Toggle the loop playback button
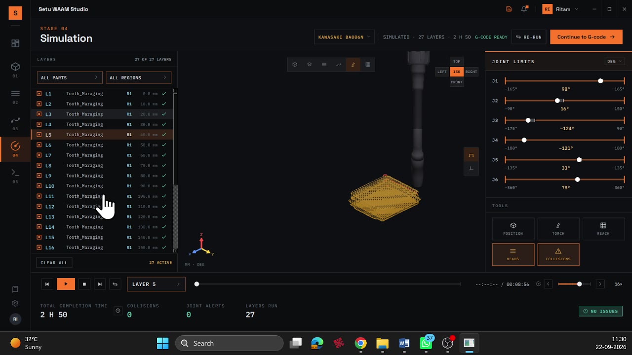Viewport: 632px width, 355px height. 115,284
